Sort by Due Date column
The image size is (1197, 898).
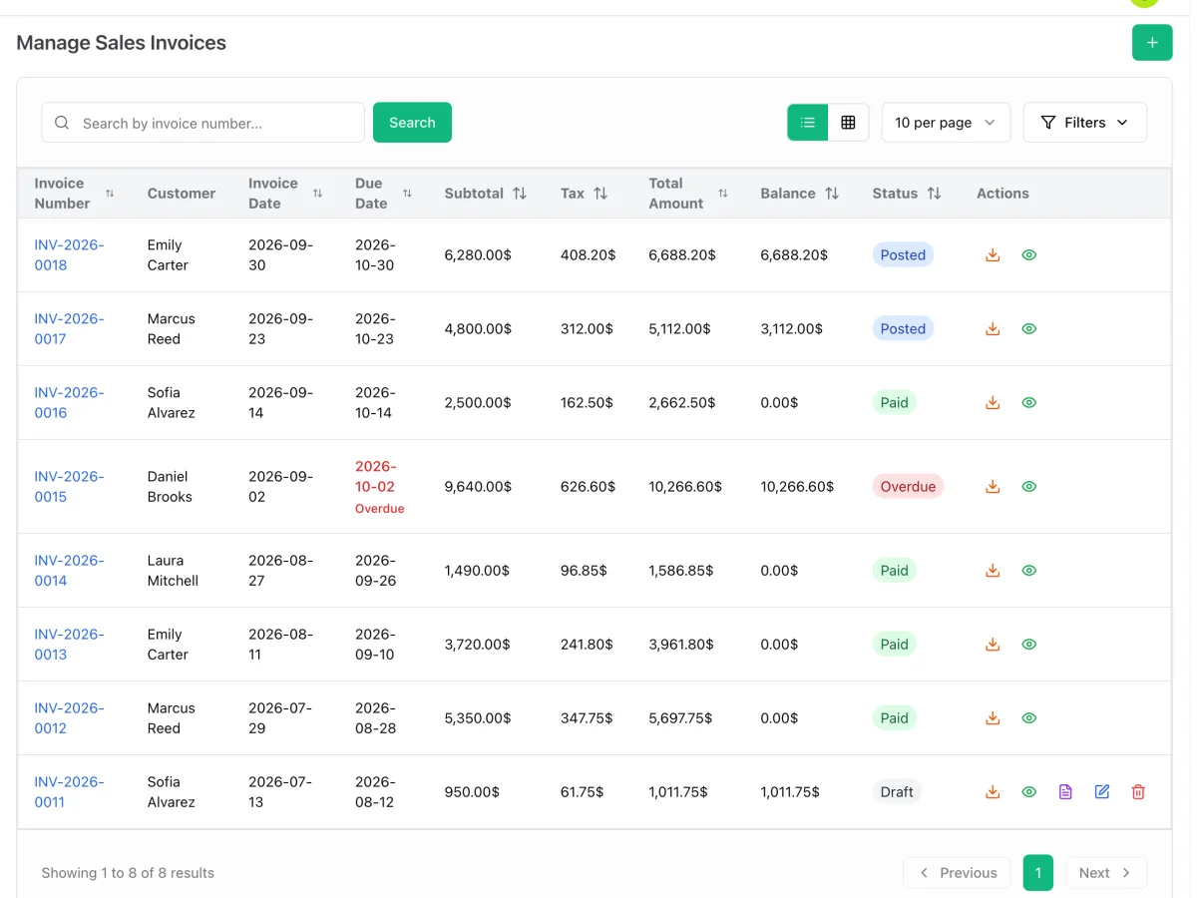pos(407,194)
